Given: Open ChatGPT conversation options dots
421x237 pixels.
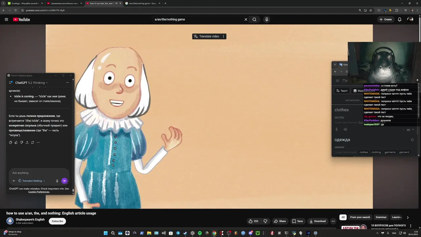Looking at the screenshot, I should click(67, 83).
